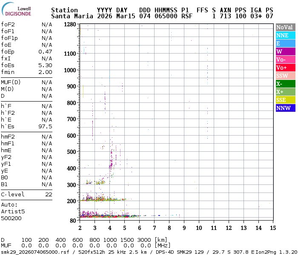The width and height of the screenshot is (298, 255).
Task: Click the Lowell Digisonde logo
Action: pyautogui.click(x=16, y=9)
